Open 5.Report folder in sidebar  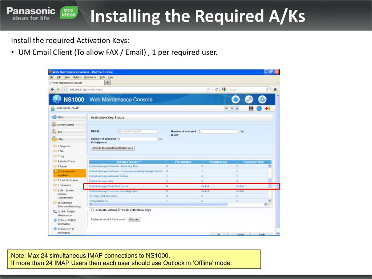coord(61,166)
